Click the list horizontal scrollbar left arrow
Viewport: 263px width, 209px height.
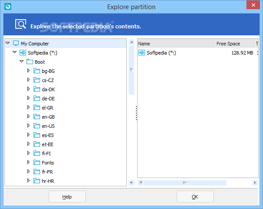coord(141,182)
